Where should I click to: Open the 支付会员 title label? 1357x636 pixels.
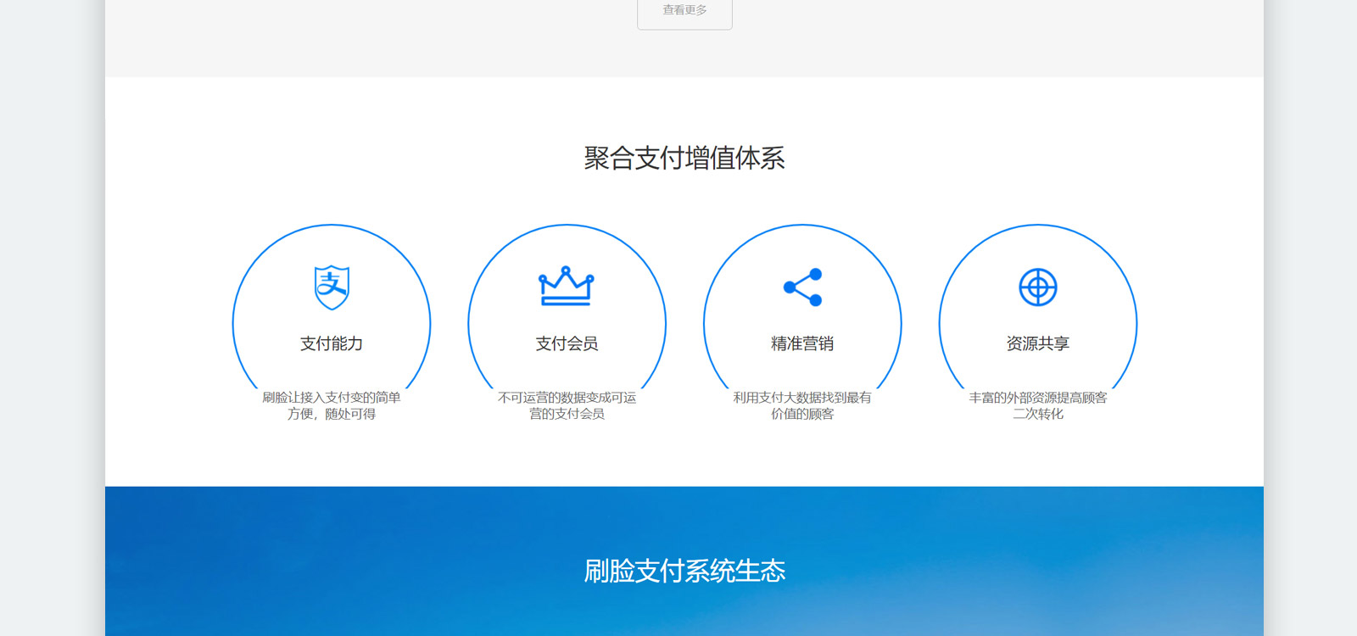pos(567,343)
